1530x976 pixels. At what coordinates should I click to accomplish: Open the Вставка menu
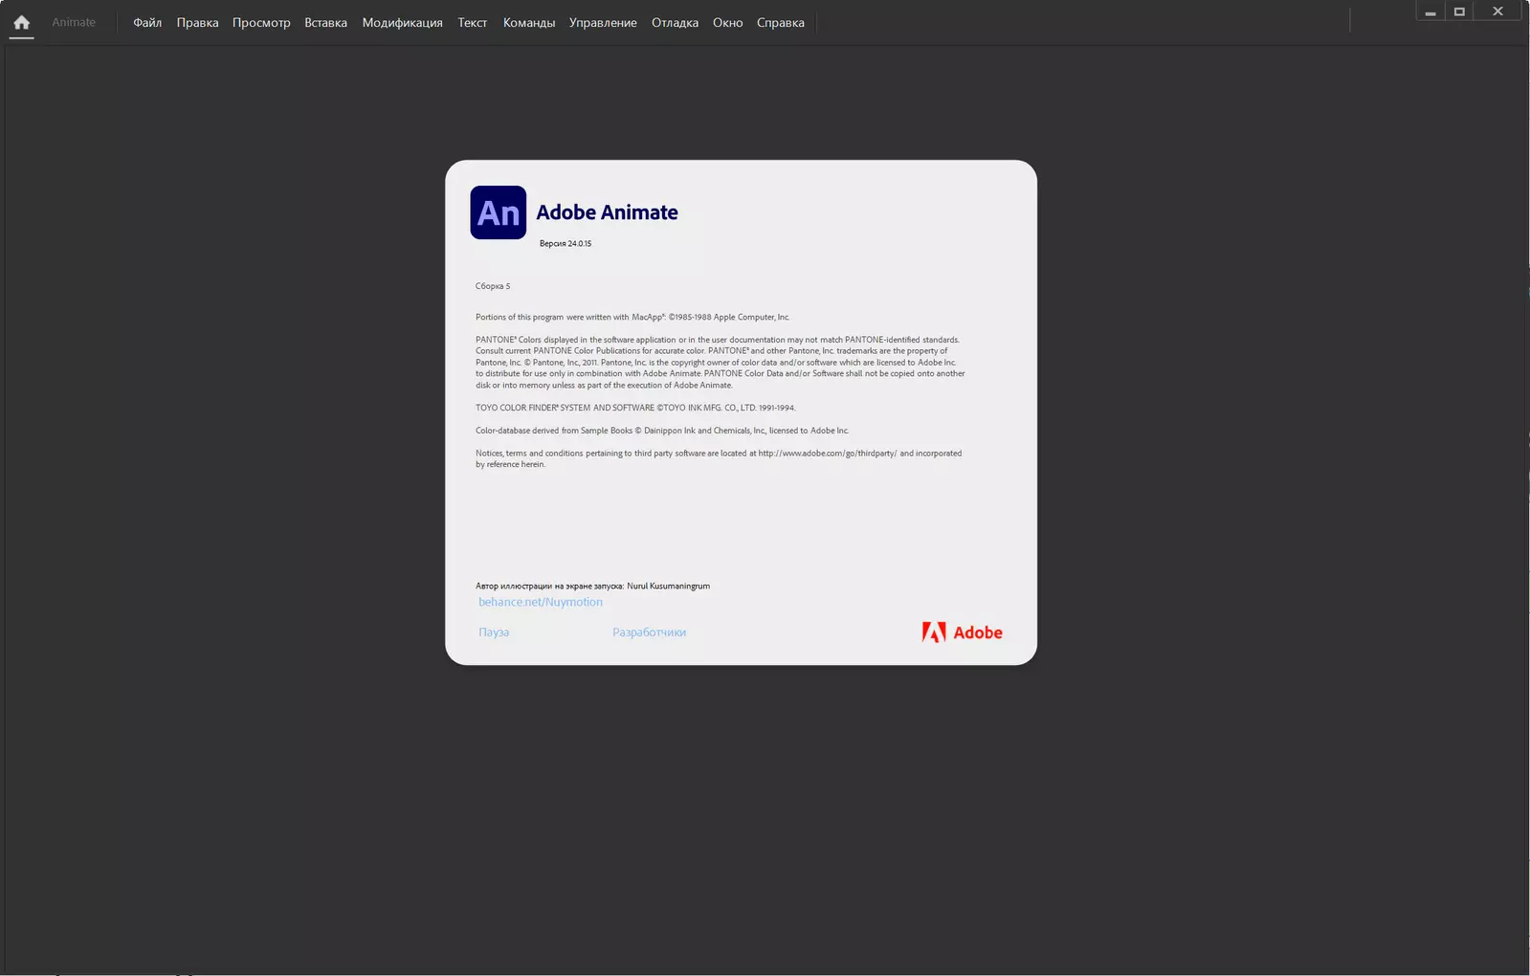(x=325, y=23)
